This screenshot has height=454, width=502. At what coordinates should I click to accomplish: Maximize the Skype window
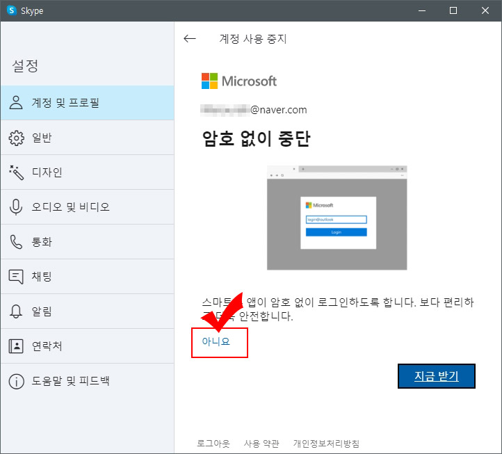453,10
